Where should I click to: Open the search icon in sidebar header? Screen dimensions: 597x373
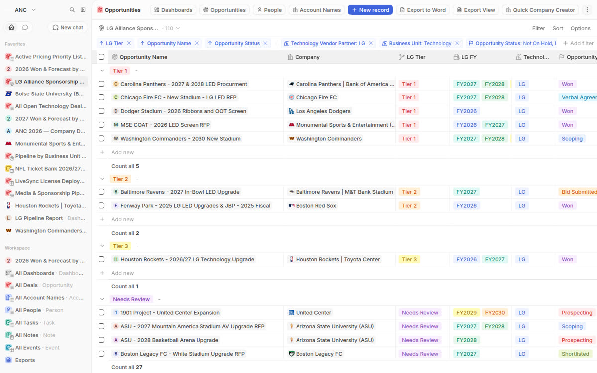tap(72, 10)
